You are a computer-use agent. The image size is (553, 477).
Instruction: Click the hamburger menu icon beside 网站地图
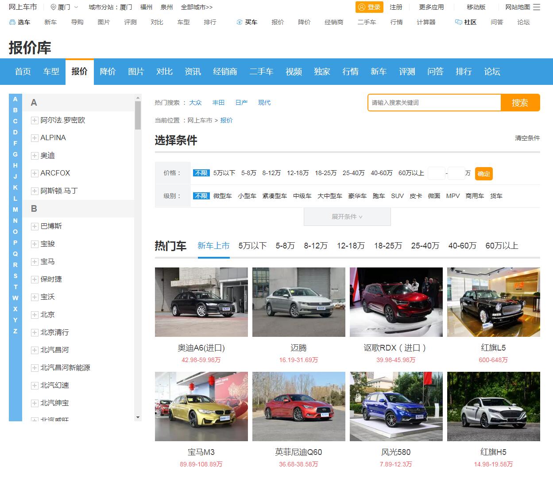pos(537,7)
